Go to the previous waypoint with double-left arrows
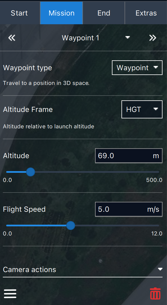Viewport: 167px width, 305px height. pyautogui.click(x=12, y=38)
